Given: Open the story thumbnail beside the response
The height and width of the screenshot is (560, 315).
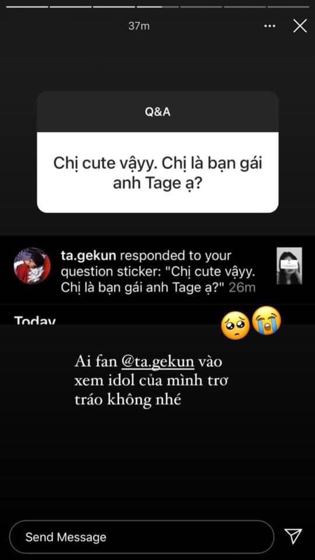Looking at the screenshot, I should 289,266.
